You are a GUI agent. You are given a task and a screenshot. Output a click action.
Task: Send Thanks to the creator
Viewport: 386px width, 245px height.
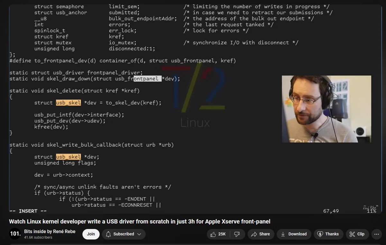point(328,234)
